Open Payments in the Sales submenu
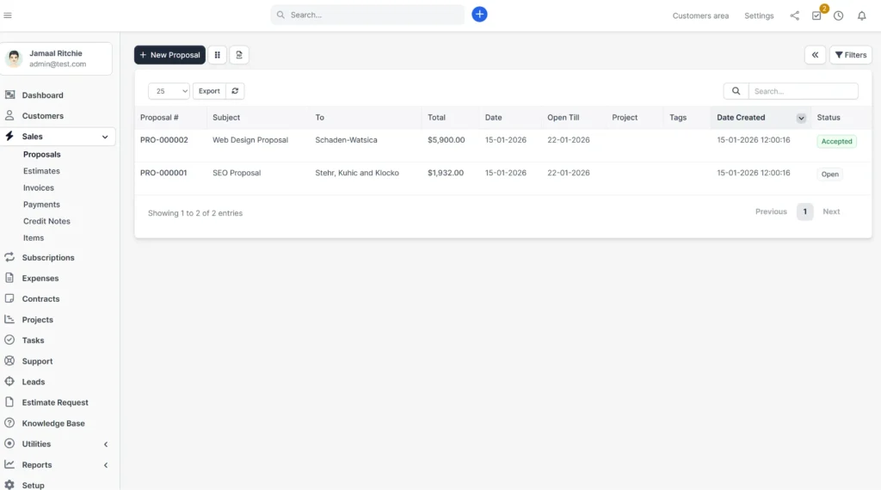The height and width of the screenshot is (490, 881). (41, 205)
